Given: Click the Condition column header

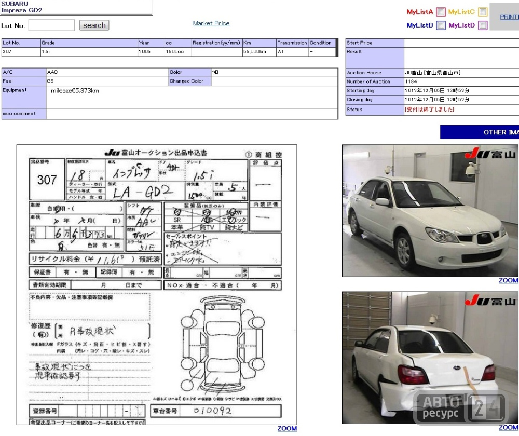Looking at the screenshot, I should point(322,43).
